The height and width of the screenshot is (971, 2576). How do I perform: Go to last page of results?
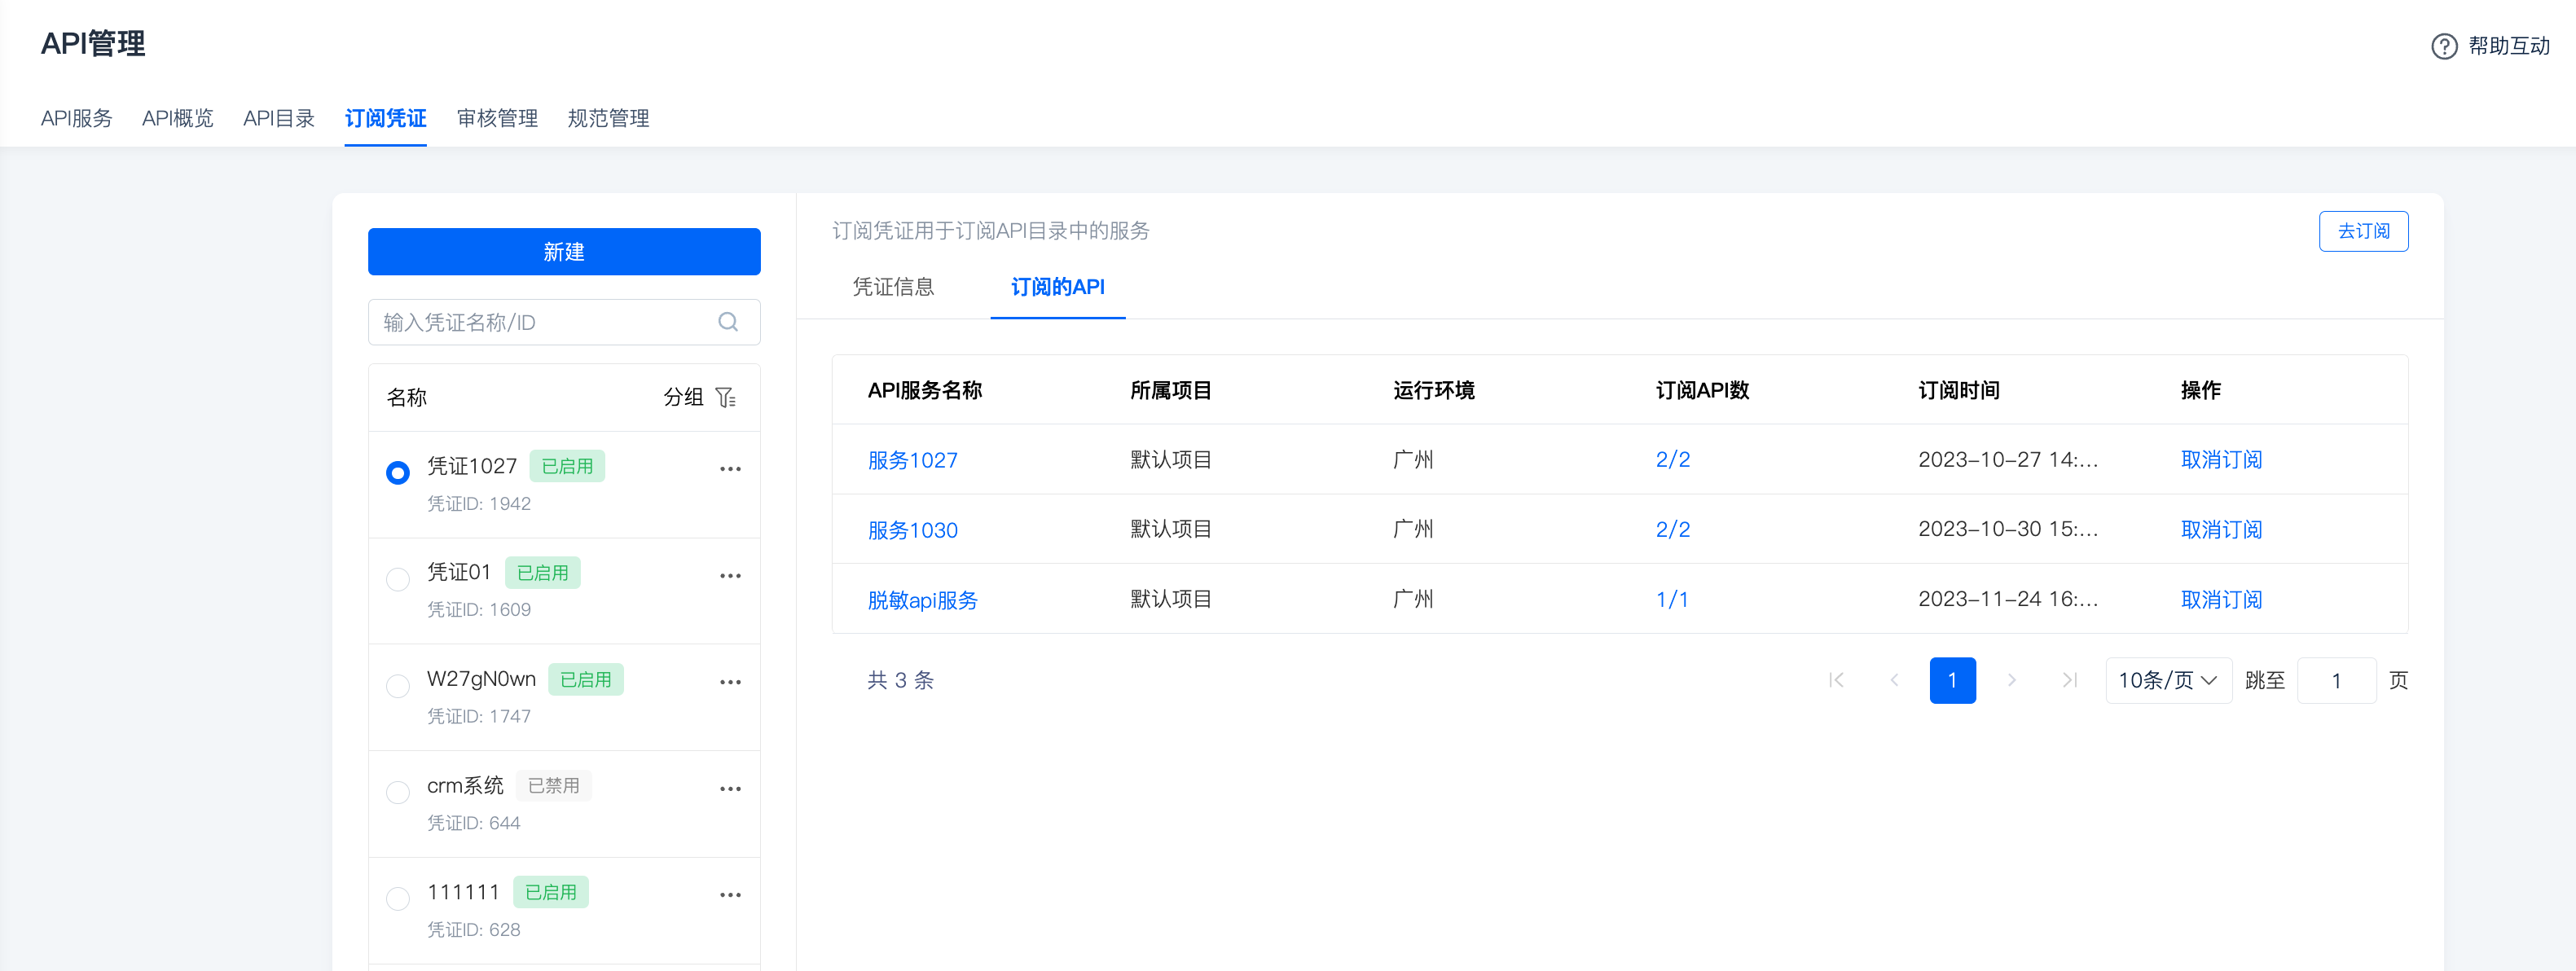(2069, 680)
